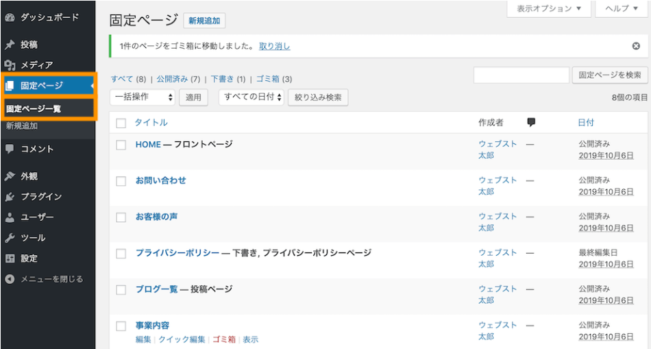
Task: Click the pushpin icon beside 投稿
Action: coord(10,45)
